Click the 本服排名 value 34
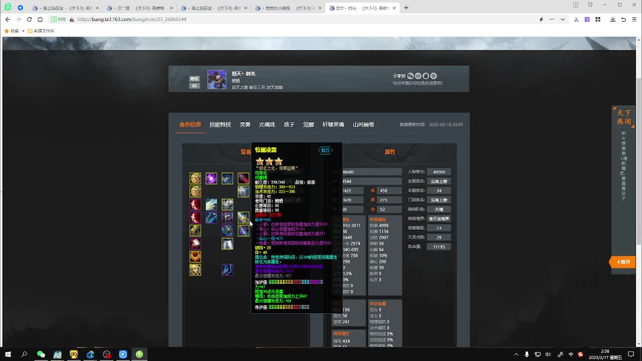Image resolution: width=642 pixels, height=361 pixels. 439,191
